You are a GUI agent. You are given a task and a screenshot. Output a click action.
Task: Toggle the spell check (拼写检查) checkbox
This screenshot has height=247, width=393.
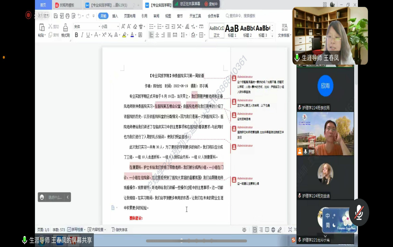point(69,230)
